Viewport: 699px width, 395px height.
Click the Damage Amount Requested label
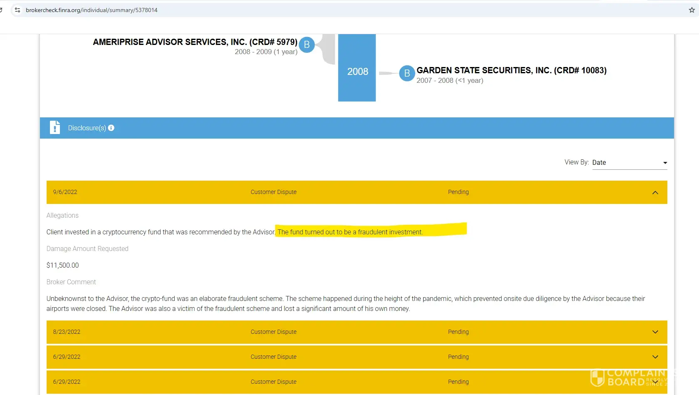click(x=87, y=249)
